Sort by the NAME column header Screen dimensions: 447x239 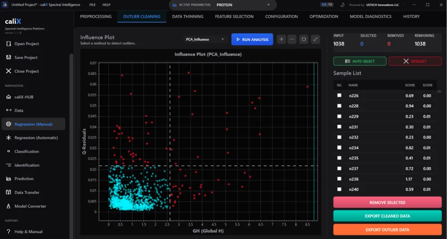point(353,85)
